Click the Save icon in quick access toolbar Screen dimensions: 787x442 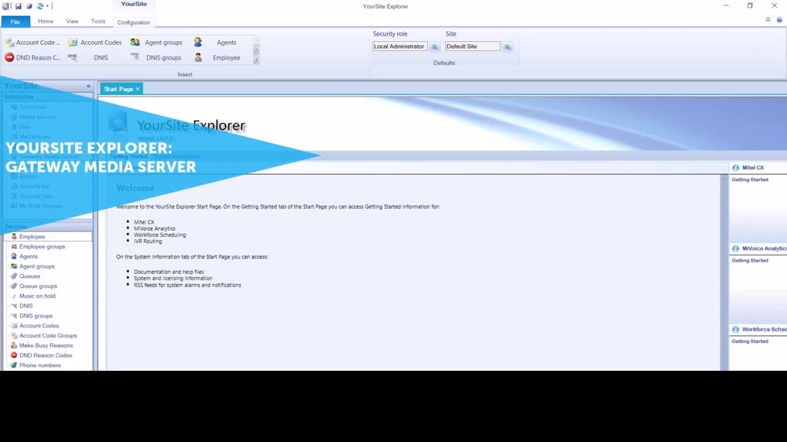tap(18, 6)
